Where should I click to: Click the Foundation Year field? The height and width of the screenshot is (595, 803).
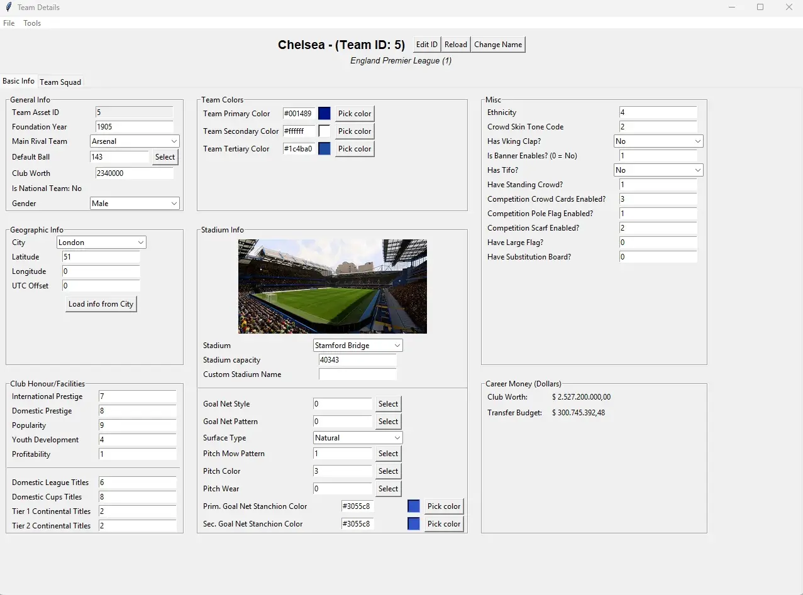(x=135, y=127)
